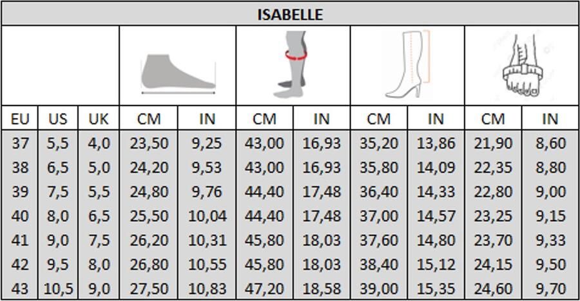The image size is (580, 301).
Task: Click the 9,70 foot width value
Action: pyautogui.click(x=550, y=289)
